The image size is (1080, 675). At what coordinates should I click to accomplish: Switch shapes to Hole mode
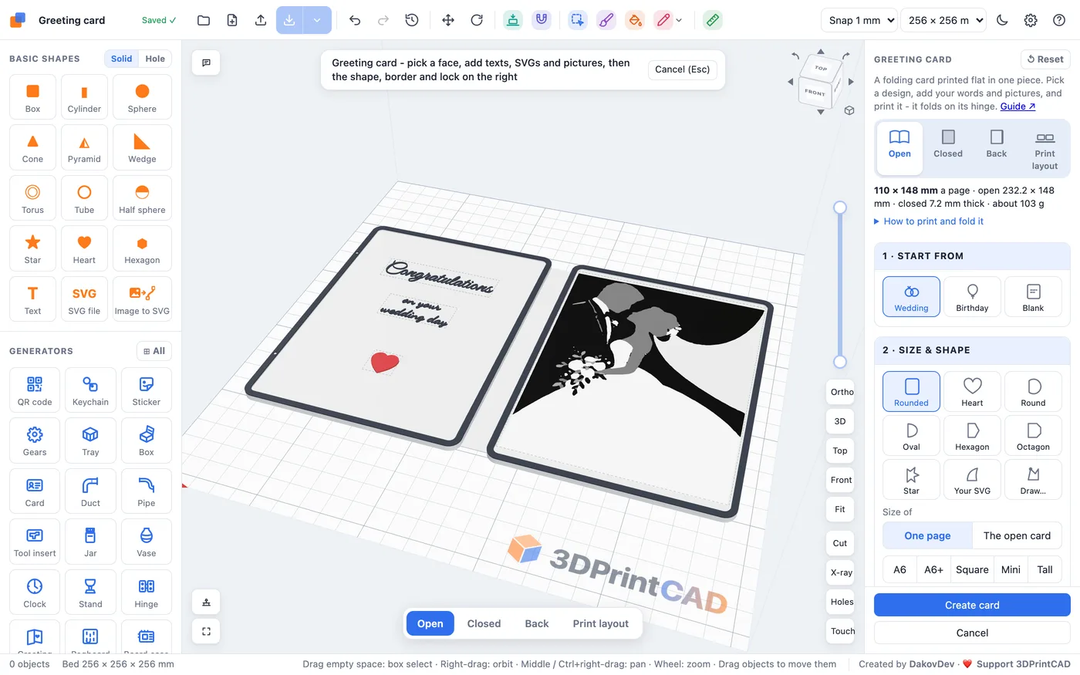155,59
